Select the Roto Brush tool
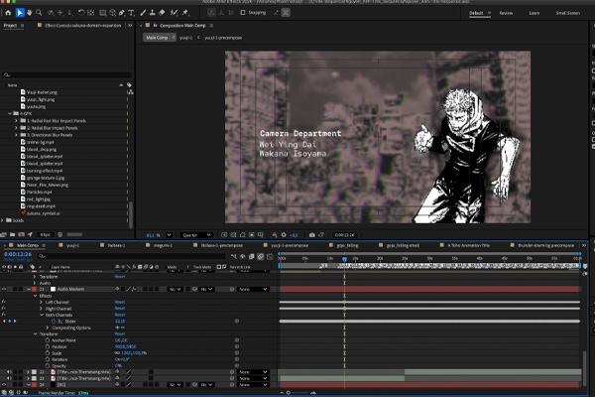595x397 pixels. pyautogui.click(x=174, y=13)
